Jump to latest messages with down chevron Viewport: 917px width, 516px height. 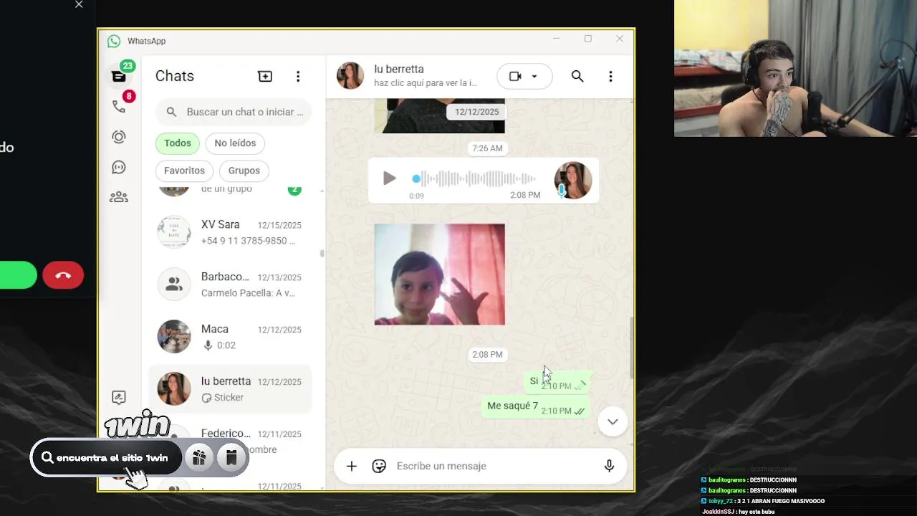pos(613,422)
